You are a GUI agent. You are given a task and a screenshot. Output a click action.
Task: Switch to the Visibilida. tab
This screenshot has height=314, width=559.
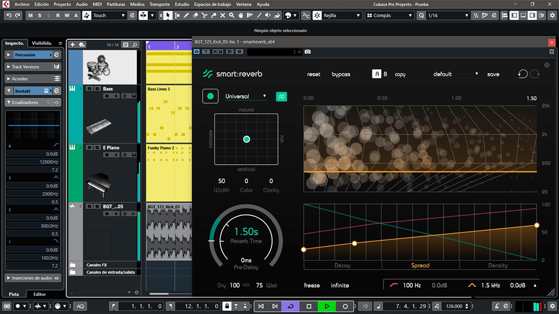click(42, 43)
